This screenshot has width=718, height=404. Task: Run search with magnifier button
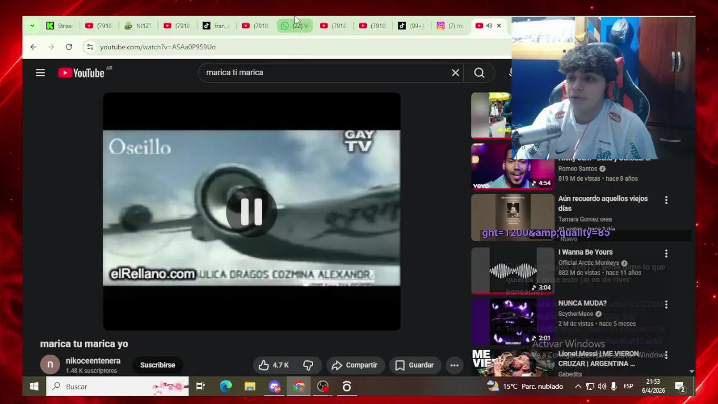tap(479, 72)
